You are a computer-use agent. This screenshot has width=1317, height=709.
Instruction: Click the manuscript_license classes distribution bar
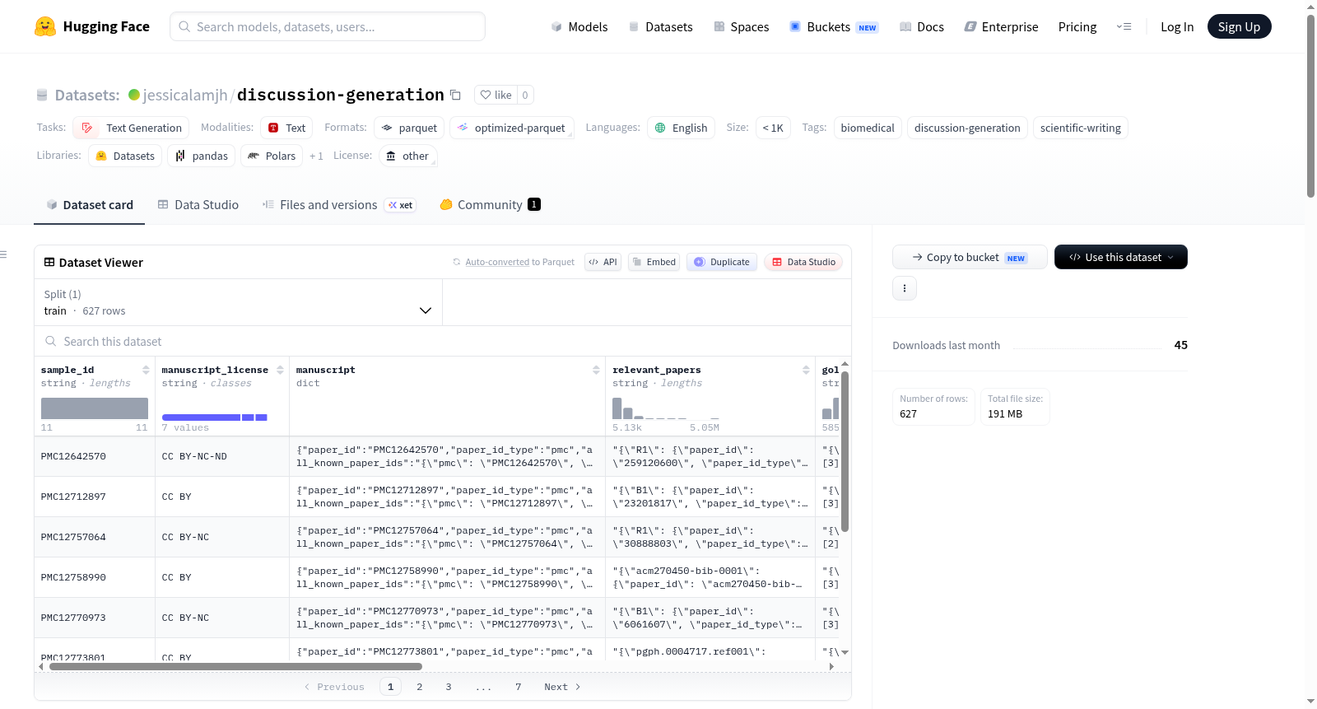tap(215, 417)
